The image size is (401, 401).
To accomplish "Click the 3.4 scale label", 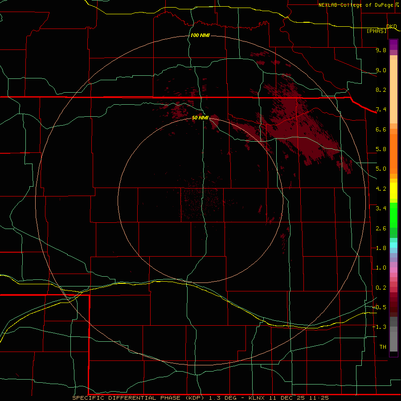I will (x=381, y=209).
